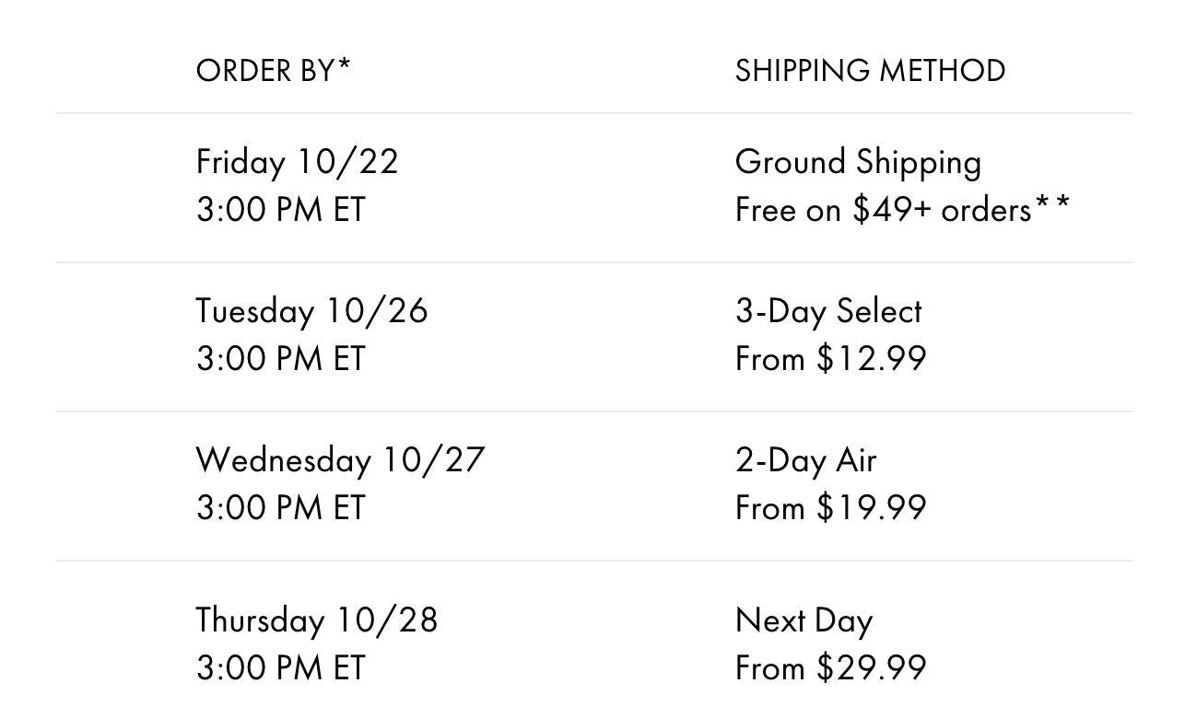Click the From $19.99 price
Image resolution: width=1185 pixels, height=718 pixels.
click(x=830, y=508)
